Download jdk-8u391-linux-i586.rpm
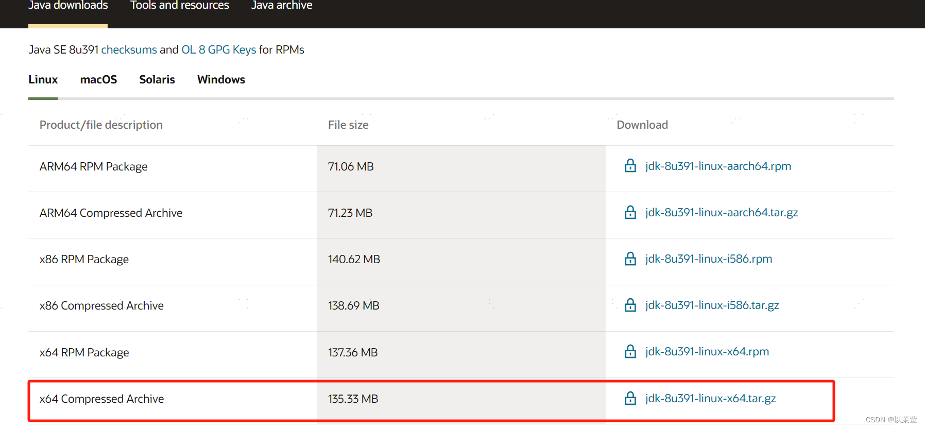This screenshot has width=925, height=428. (x=709, y=259)
